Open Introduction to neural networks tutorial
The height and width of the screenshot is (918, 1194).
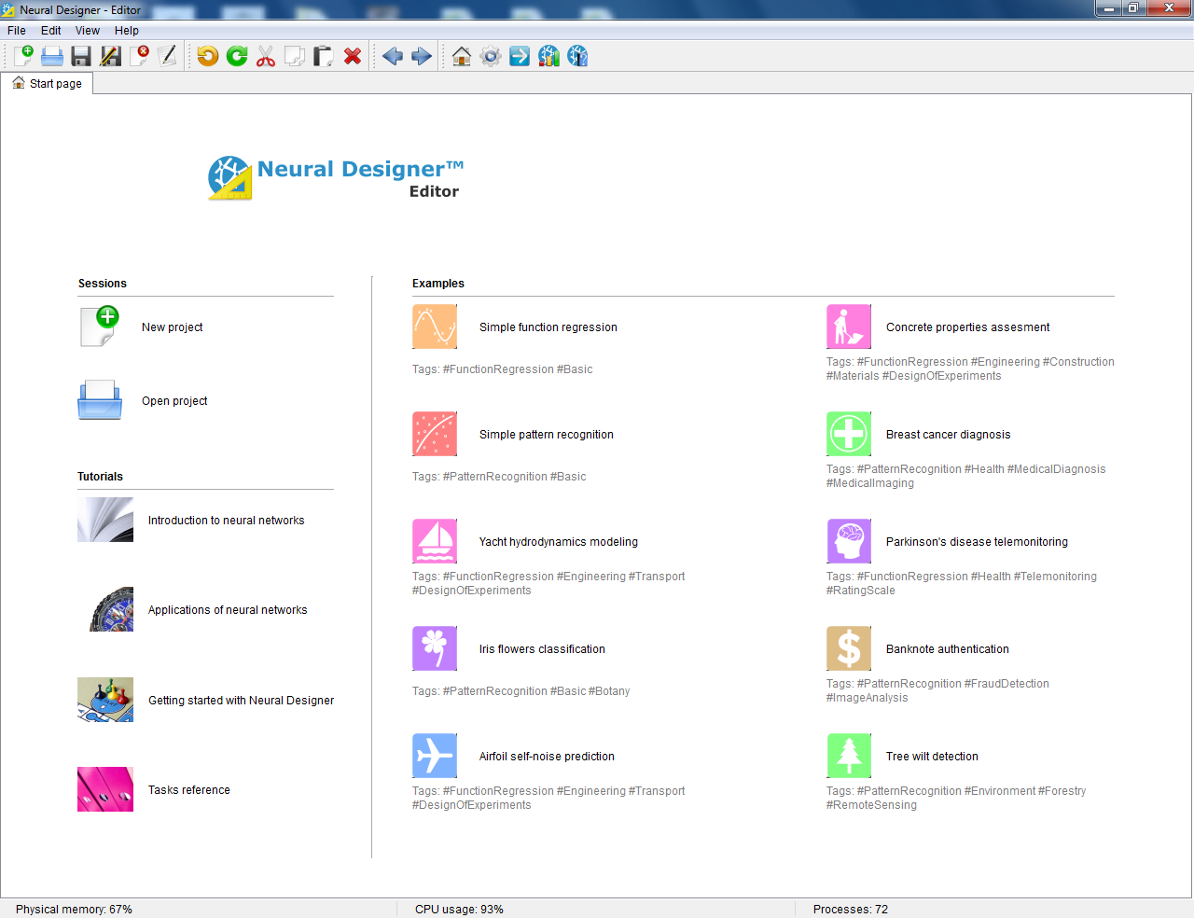click(x=226, y=521)
